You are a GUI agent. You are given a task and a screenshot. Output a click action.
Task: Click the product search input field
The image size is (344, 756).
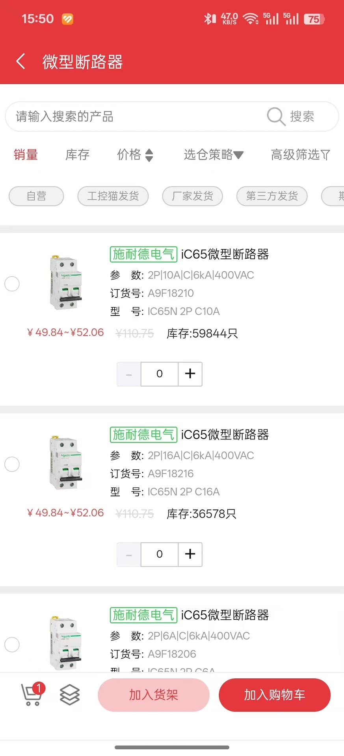[134, 117]
